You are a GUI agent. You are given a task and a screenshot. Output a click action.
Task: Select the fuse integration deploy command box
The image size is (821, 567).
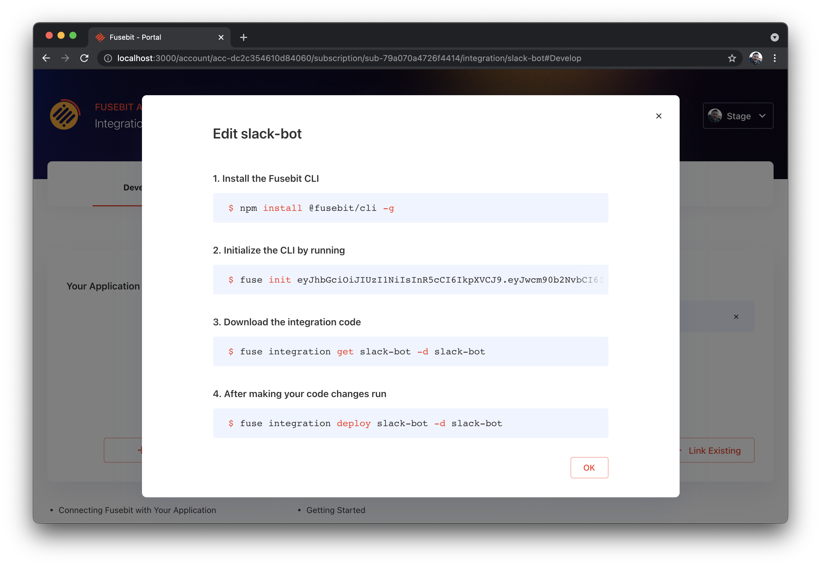click(x=410, y=423)
